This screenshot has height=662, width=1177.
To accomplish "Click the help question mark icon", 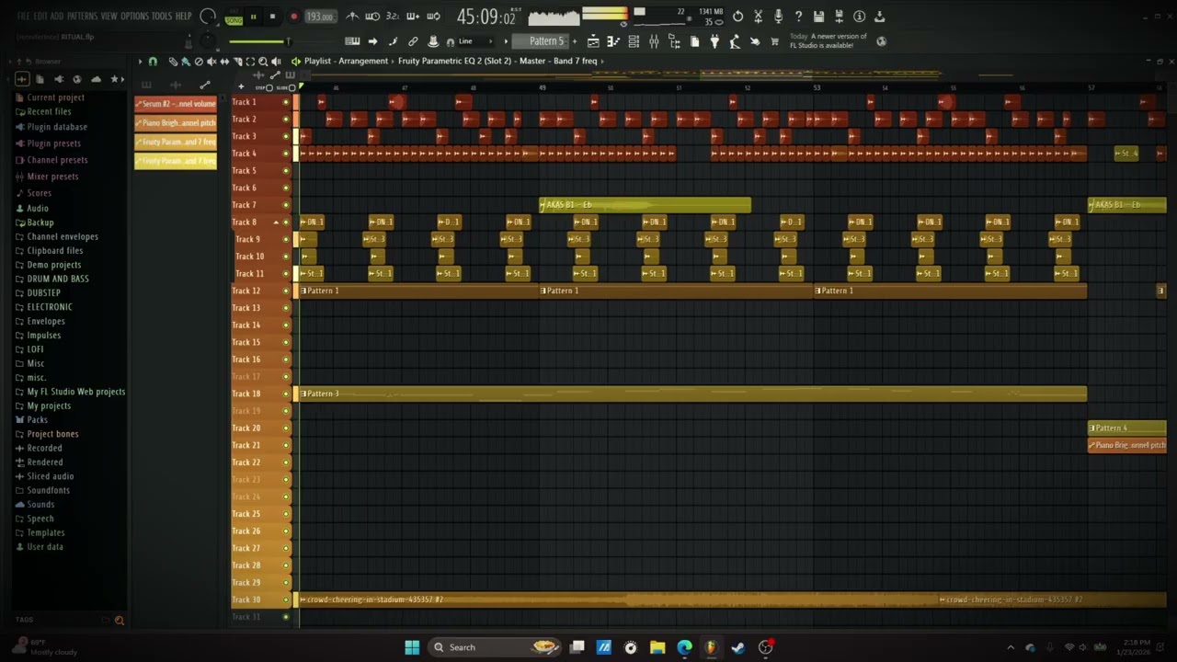I will (x=798, y=17).
